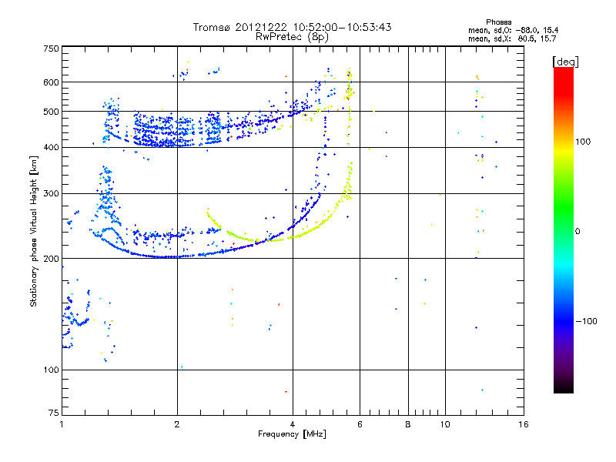Click the x-axis tick label '6'
The height and width of the screenshot is (462, 616).
(360, 424)
